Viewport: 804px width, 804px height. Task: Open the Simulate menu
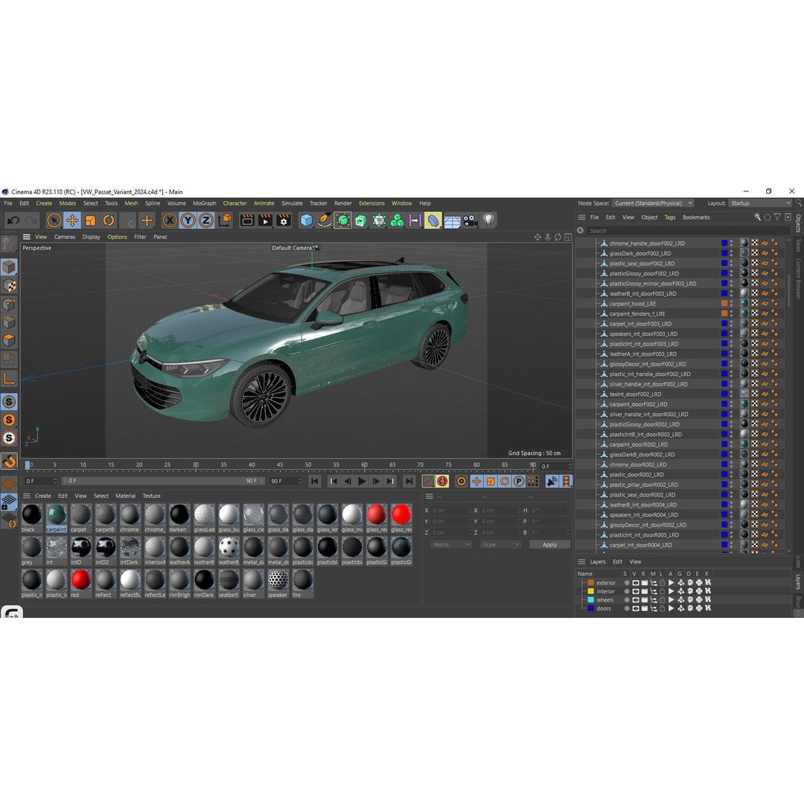[x=292, y=203]
